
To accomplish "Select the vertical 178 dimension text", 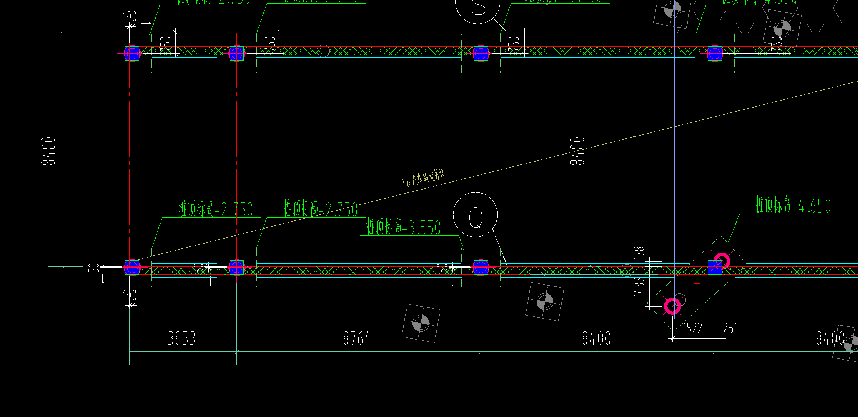I will 639,253.
